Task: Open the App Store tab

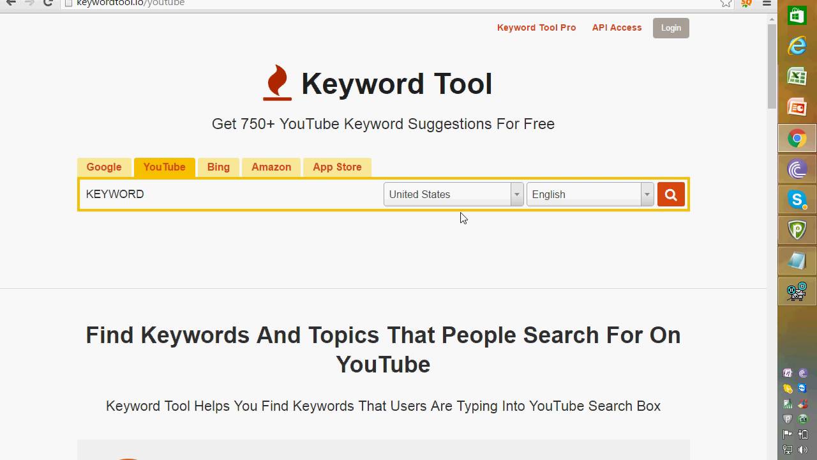Action: (x=337, y=167)
